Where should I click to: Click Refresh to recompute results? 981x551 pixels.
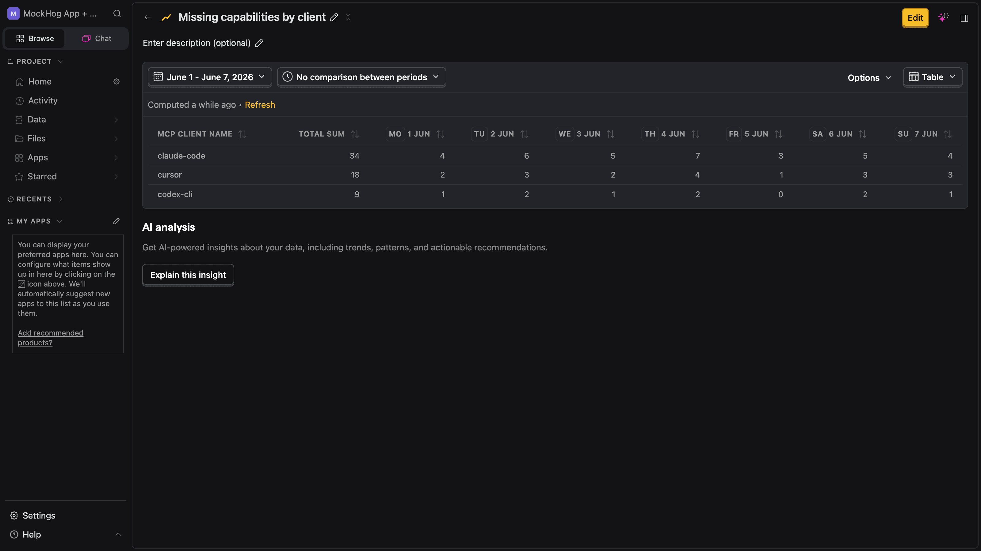click(x=260, y=105)
